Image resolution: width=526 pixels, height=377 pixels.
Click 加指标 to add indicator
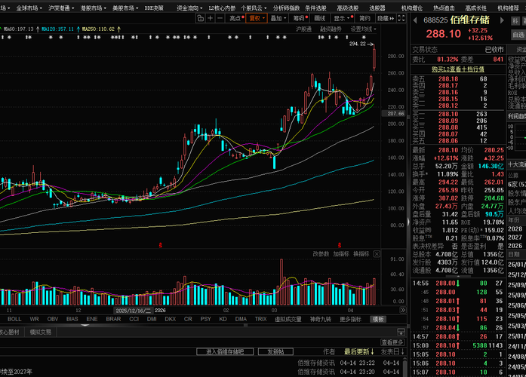[341, 254]
